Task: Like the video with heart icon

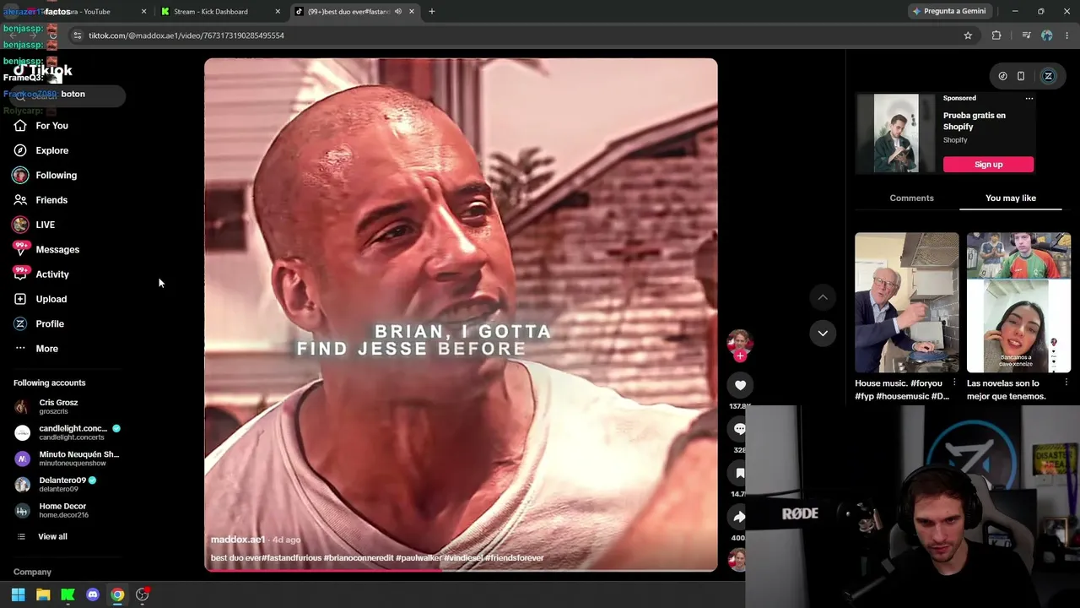Action: (x=740, y=385)
